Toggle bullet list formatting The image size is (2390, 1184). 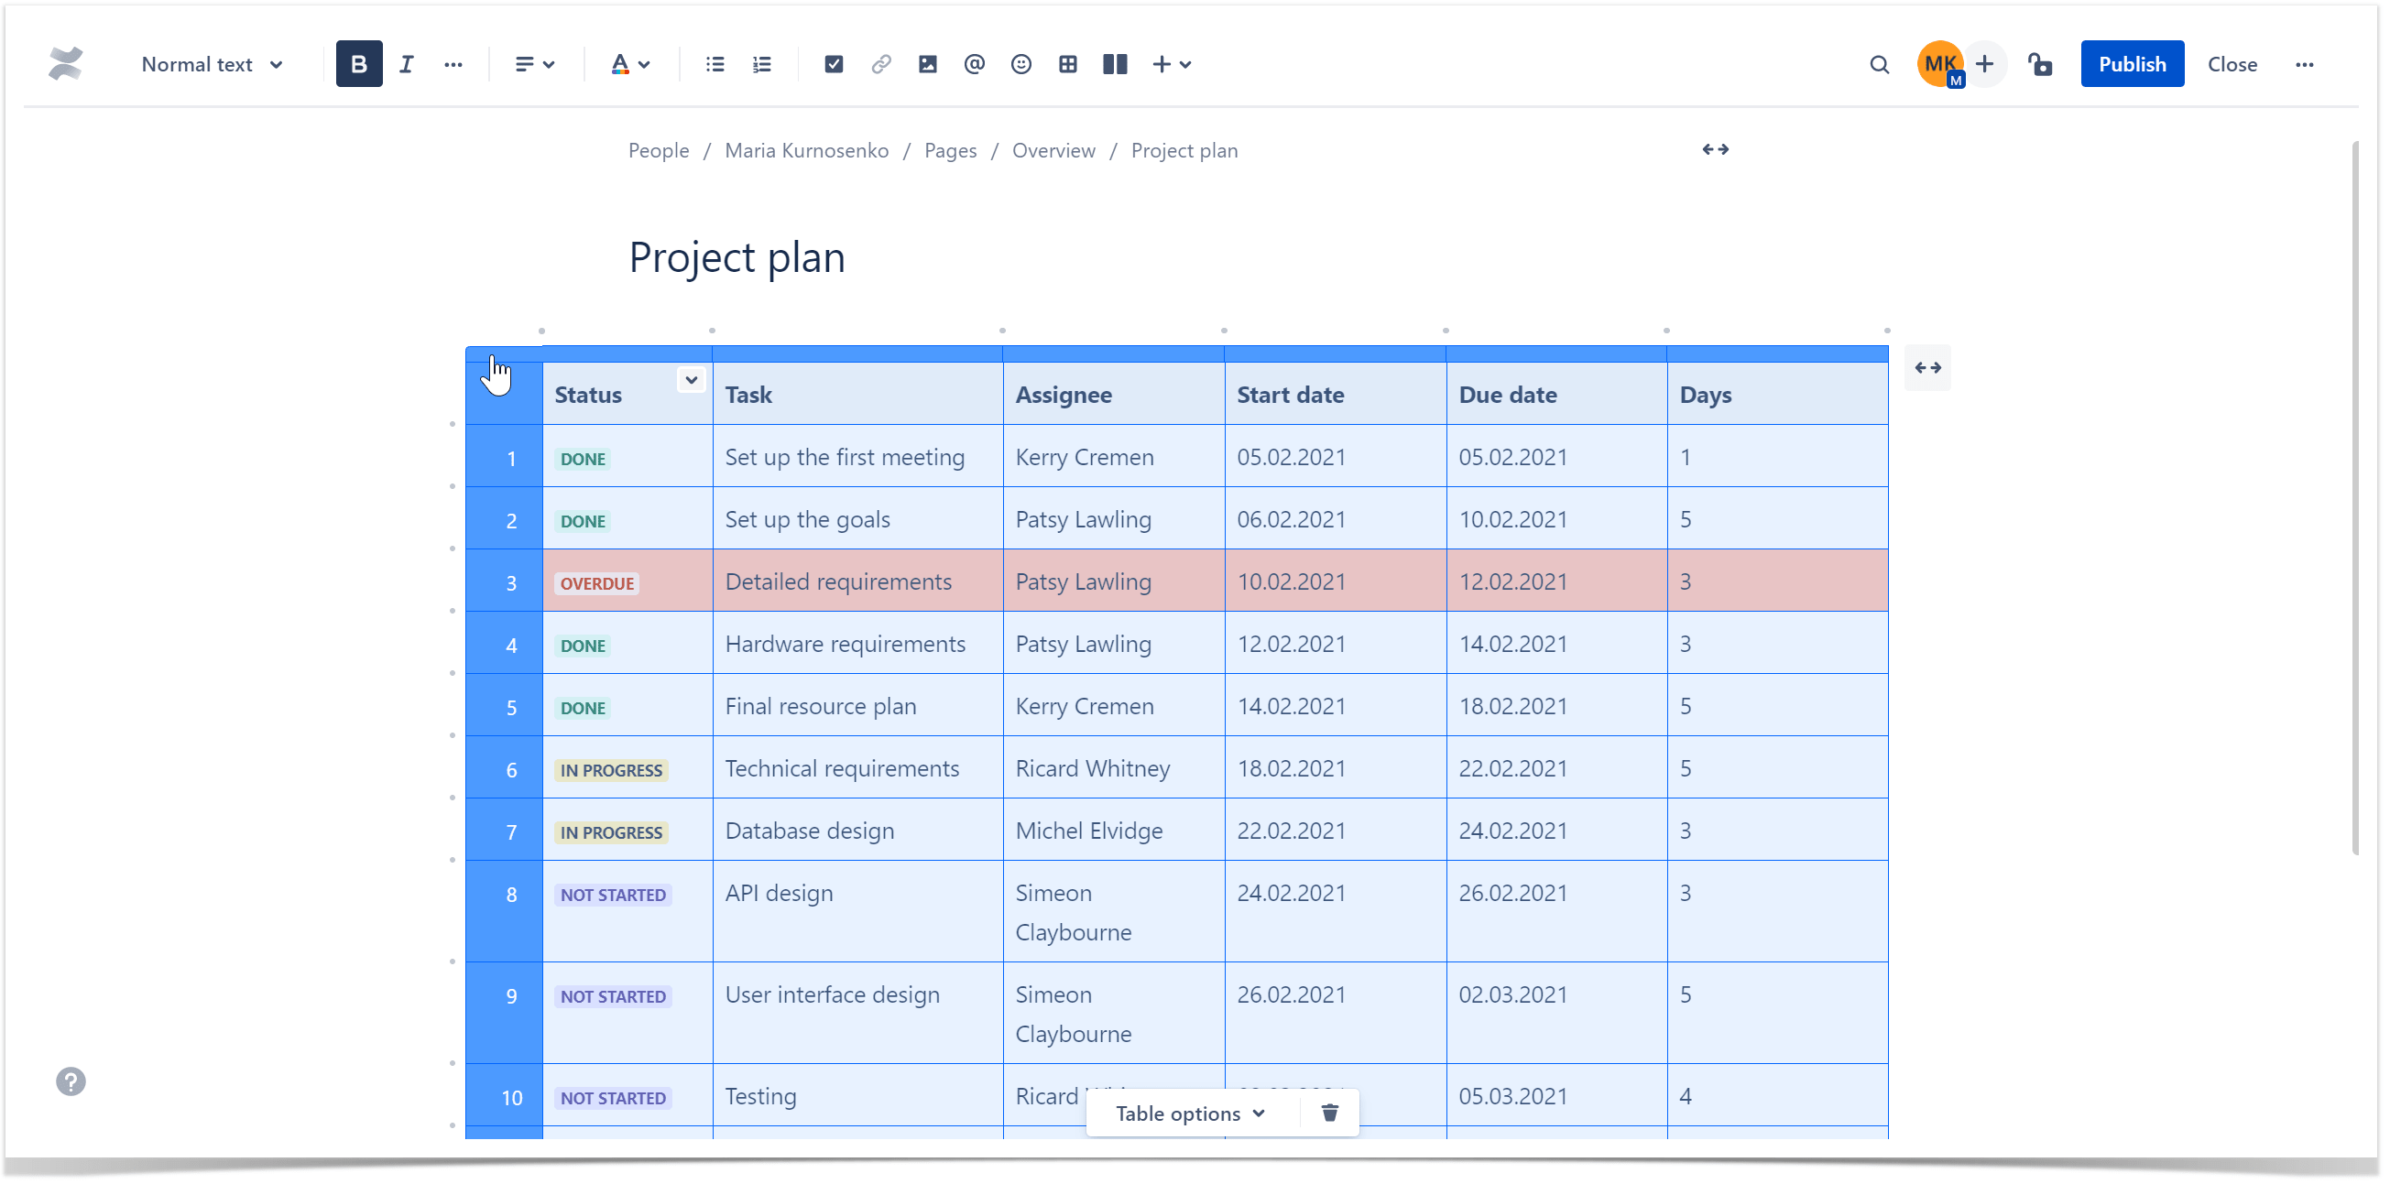coord(715,64)
